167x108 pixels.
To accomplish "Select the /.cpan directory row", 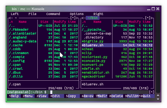I will pyautogui.click(x=44, y=65).
